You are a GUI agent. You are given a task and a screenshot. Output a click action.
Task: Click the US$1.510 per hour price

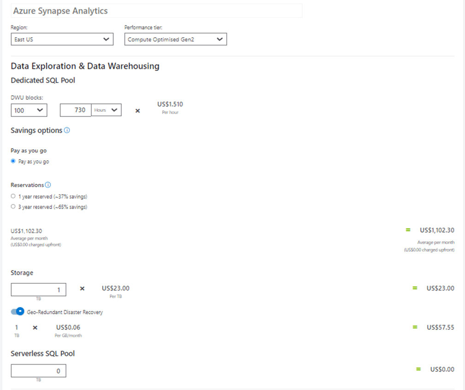pyautogui.click(x=170, y=104)
